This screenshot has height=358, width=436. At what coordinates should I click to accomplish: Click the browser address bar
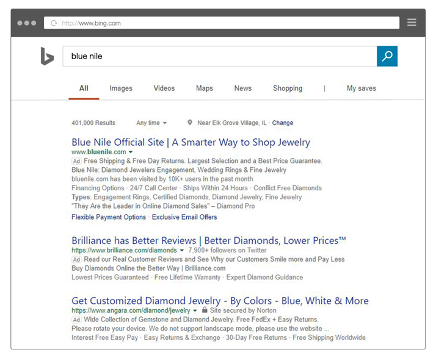pos(222,23)
